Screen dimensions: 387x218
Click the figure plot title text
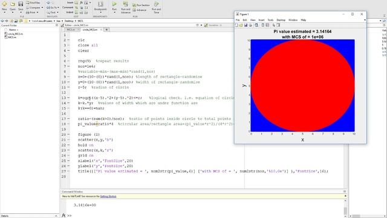click(302, 34)
